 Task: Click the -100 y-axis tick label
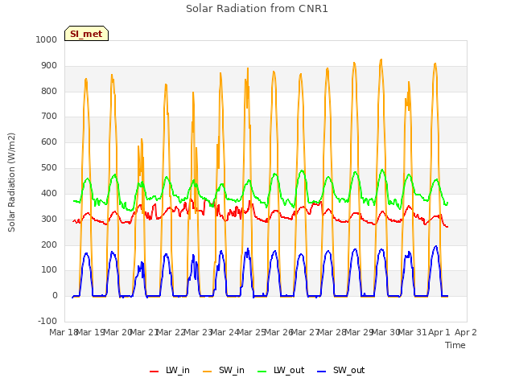[x=47, y=321]
